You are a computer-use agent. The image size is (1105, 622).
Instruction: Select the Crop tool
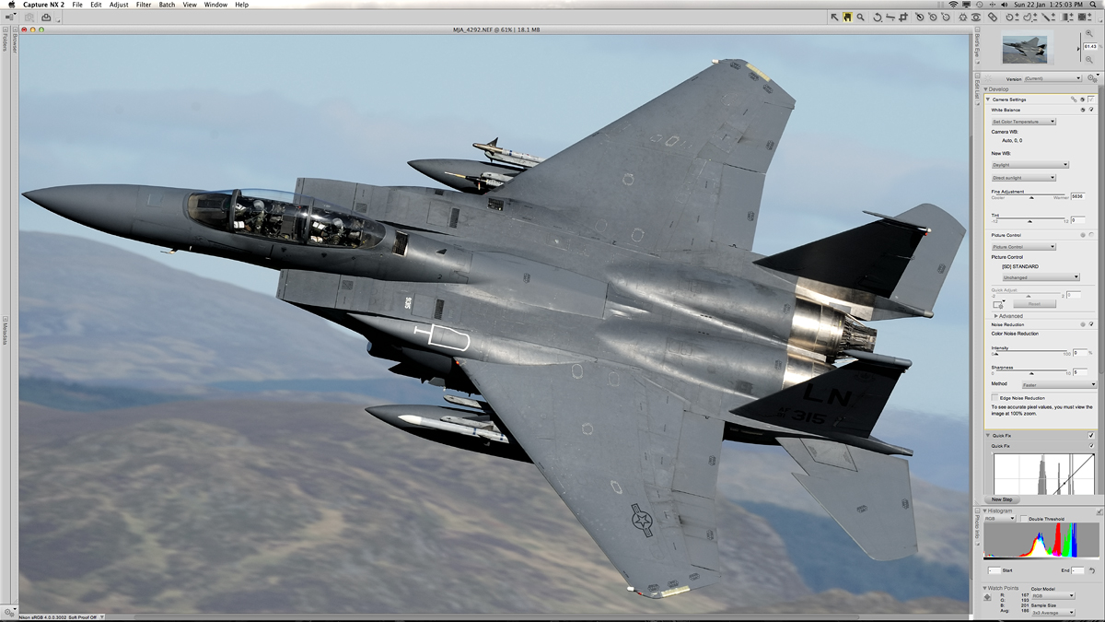pyautogui.click(x=902, y=18)
